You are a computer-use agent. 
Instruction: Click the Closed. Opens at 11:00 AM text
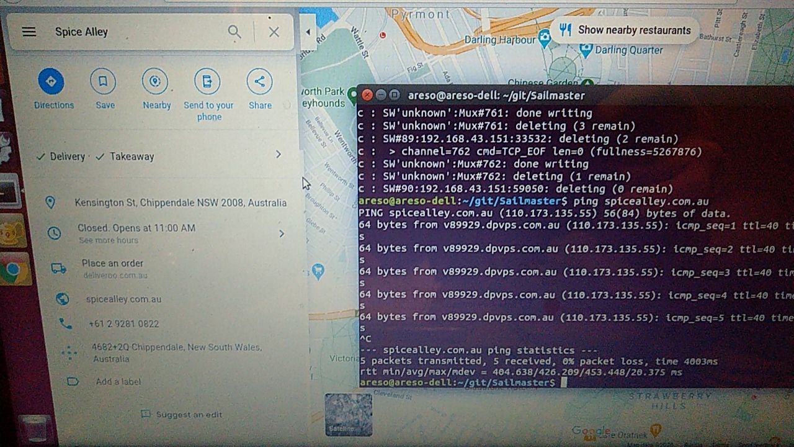[136, 228]
